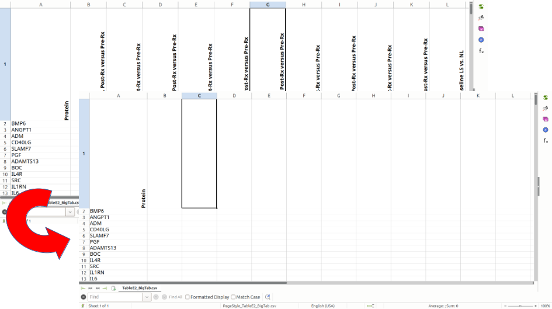Image resolution: width=552 pixels, height=309 pixels.
Task: Open Gallery panel in the lower sidebar
Action: 546,119
